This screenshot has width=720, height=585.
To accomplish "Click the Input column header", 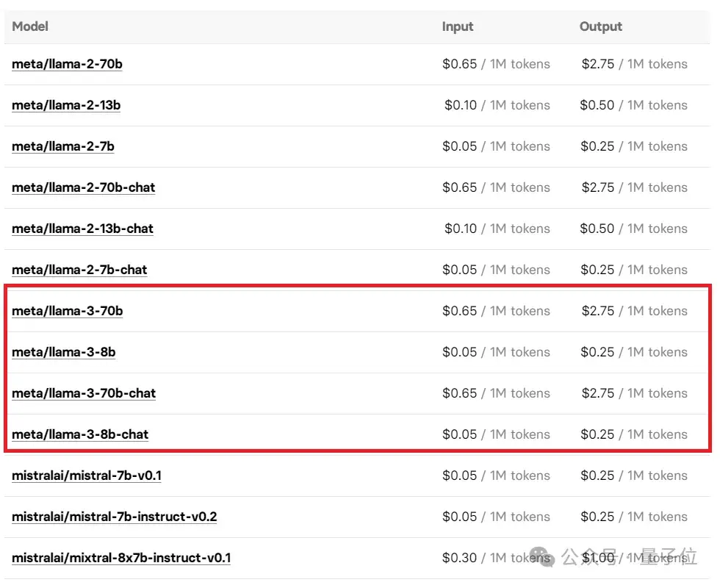I will pos(458,26).
